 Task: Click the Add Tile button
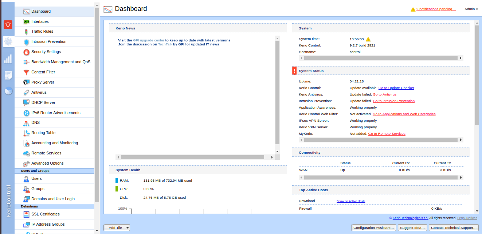click(x=117, y=228)
